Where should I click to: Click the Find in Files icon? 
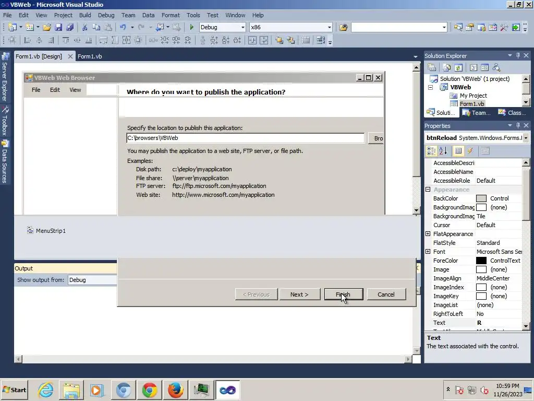[343, 27]
